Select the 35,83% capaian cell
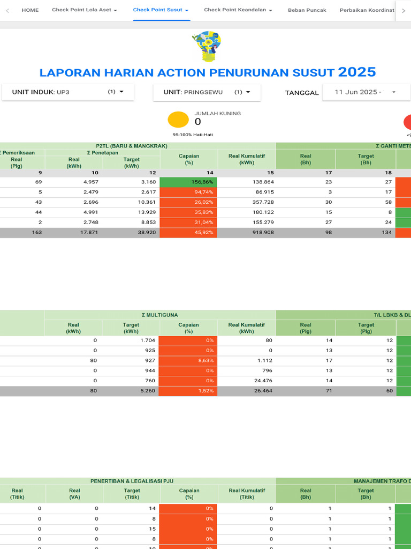411x549 pixels. coord(188,212)
